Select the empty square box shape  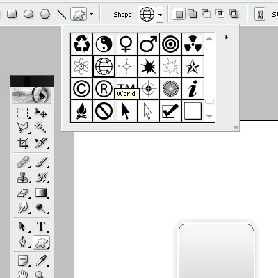pyautogui.click(x=193, y=111)
